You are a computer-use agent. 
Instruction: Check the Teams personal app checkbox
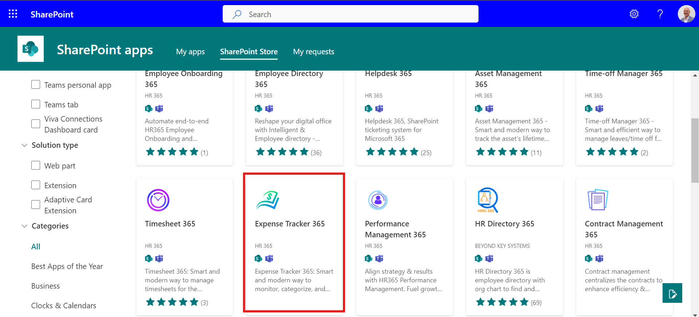(x=36, y=84)
